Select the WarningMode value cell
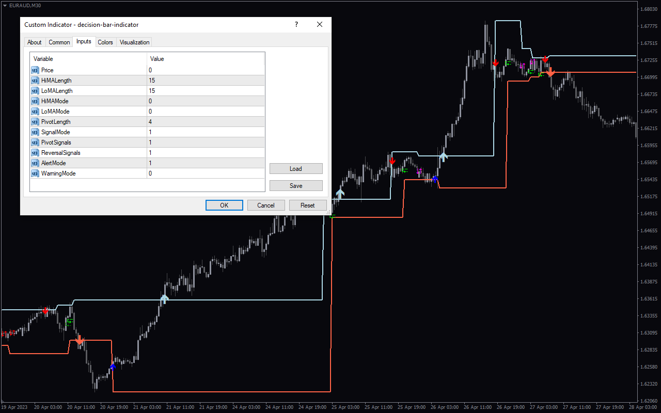 [x=206, y=173]
